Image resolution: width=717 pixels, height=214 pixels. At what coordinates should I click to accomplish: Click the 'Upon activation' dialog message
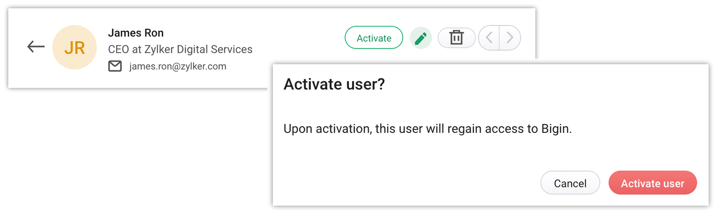click(x=427, y=129)
